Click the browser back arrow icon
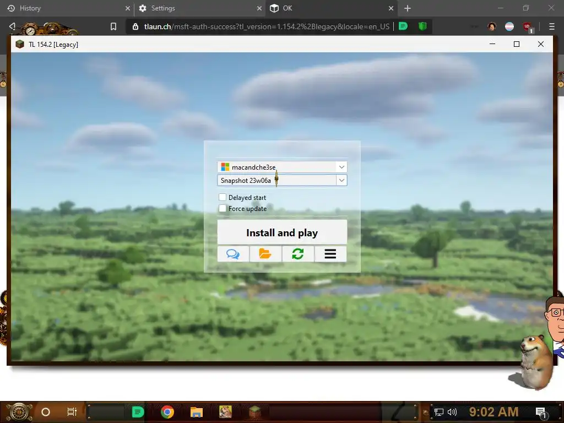This screenshot has width=564, height=423. (12, 26)
